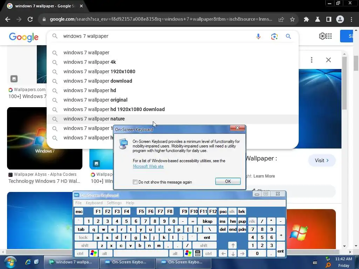This screenshot has height=269, width=359.
Task: Open Google quick settings gear
Action: point(322,36)
